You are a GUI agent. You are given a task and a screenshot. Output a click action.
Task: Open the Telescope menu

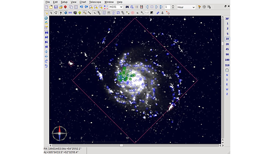95,2
